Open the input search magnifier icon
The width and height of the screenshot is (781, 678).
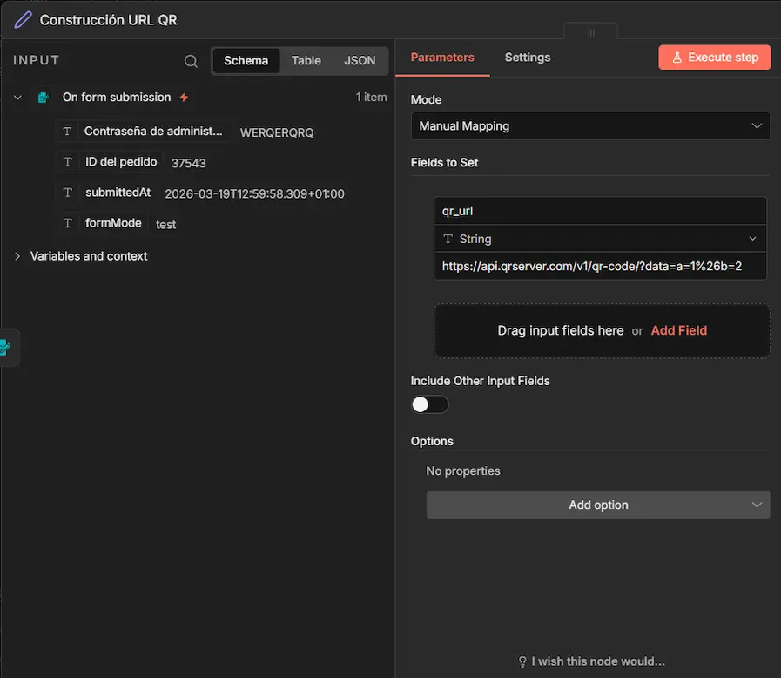tap(191, 61)
